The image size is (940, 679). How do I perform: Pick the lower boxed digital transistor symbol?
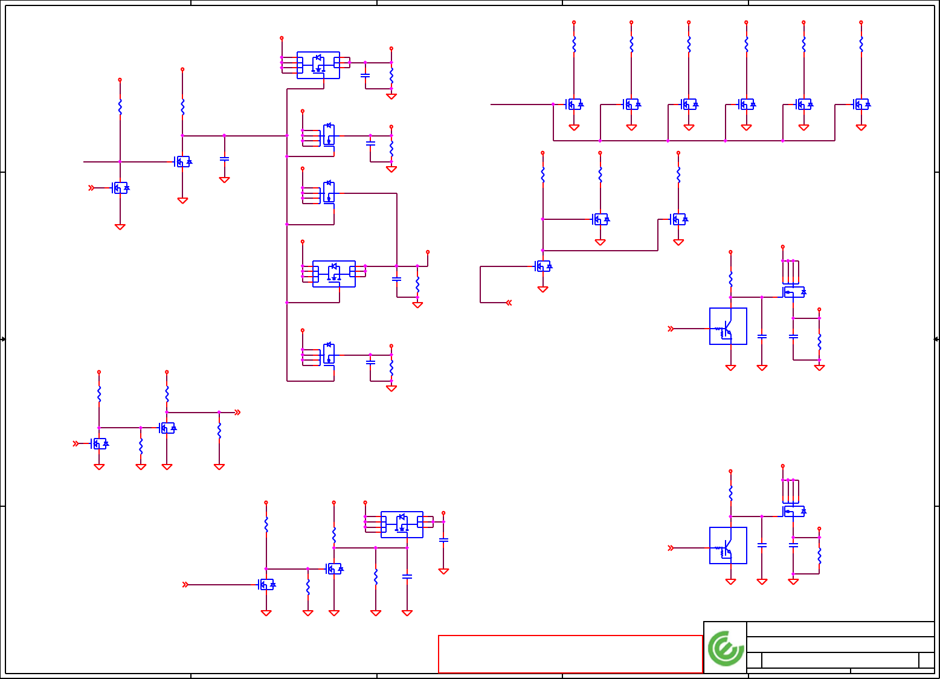728,545
